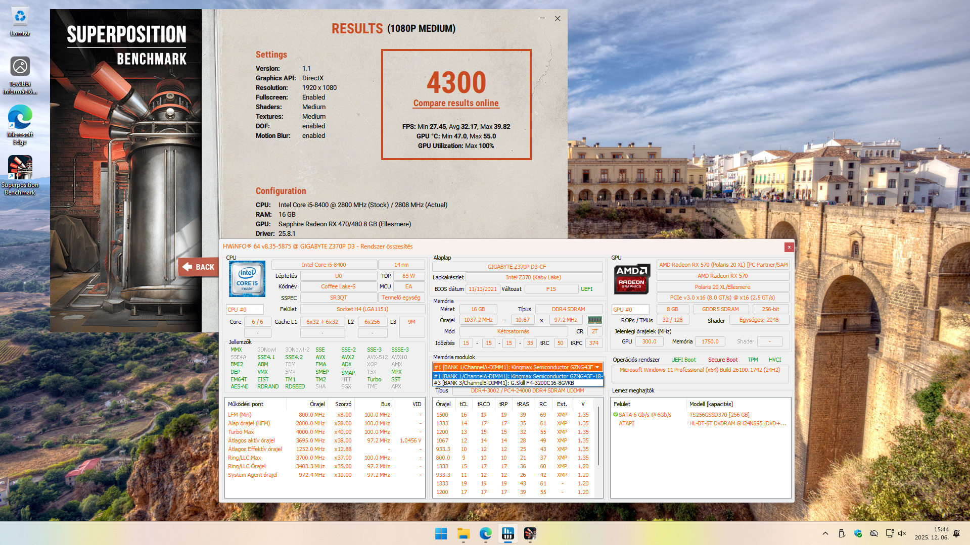Open the További információ desktop icon
Screen dimensions: 970x545
[20, 75]
